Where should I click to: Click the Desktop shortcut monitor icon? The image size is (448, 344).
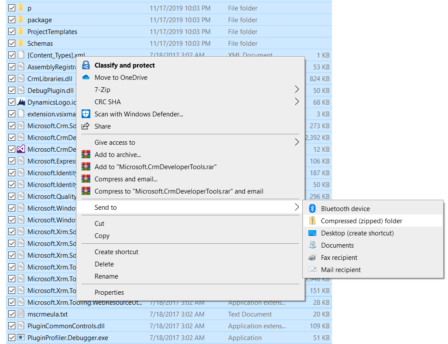pyautogui.click(x=312, y=233)
